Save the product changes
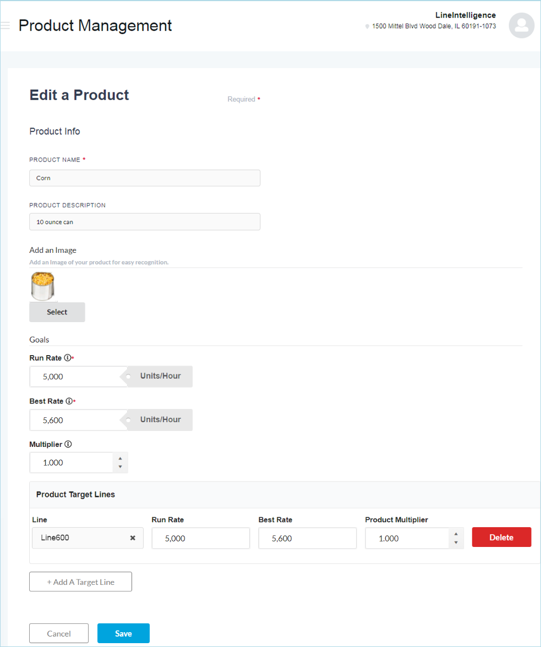The height and width of the screenshot is (647, 541). pos(123,633)
